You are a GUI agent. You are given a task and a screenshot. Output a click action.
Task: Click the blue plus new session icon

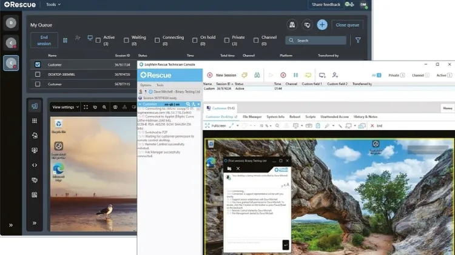pyautogui.click(x=322, y=25)
